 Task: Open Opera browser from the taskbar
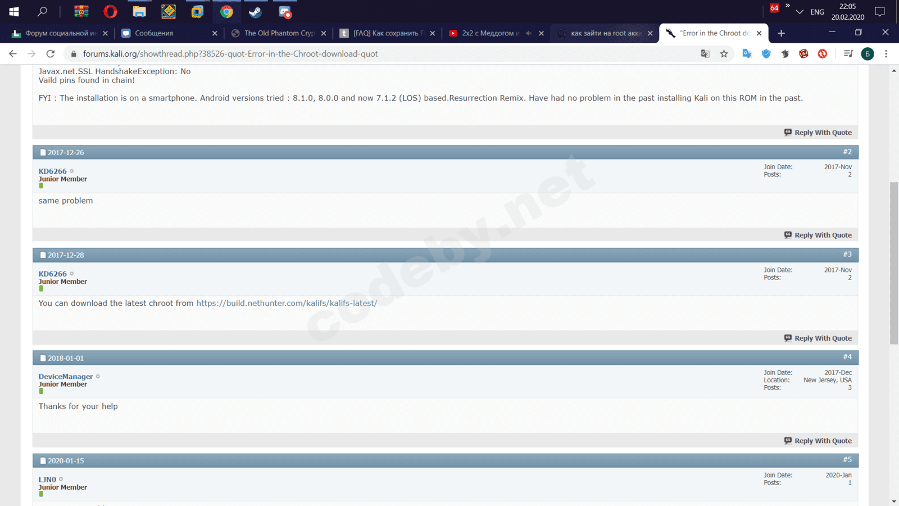point(111,11)
